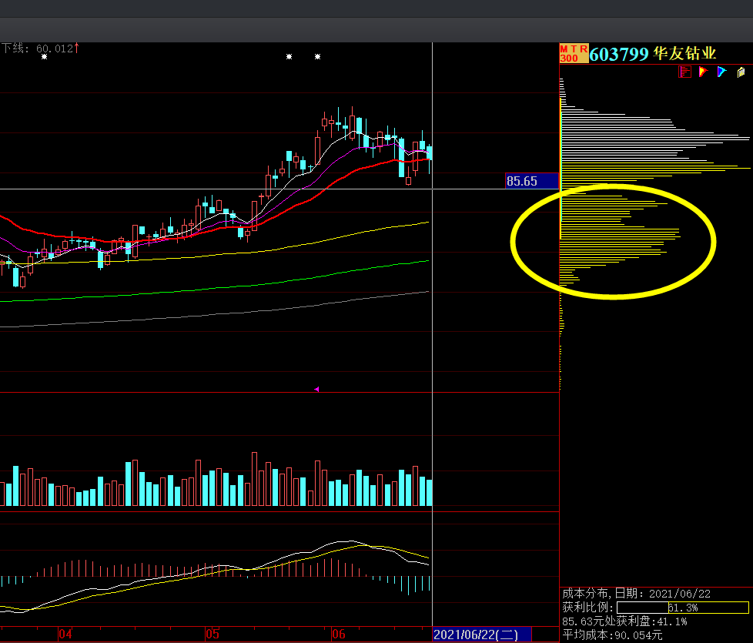The width and height of the screenshot is (753, 643).
Task: Click the 成本分布 date text 2021/06/22
Action: tap(680, 594)
